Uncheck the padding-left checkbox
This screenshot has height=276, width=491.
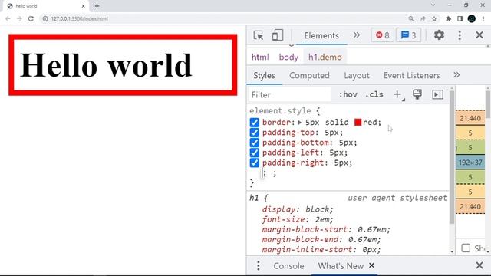click(x=254, y=153)
